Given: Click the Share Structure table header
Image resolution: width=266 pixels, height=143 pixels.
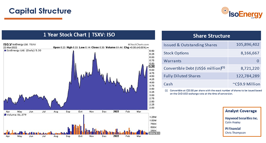Looking at the screenshot, I should click(211, 36).
